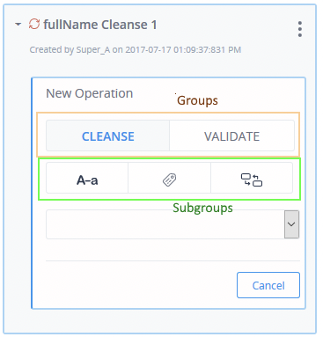
Task: Click the Groups annotation label
Action: tap(197, 100)
